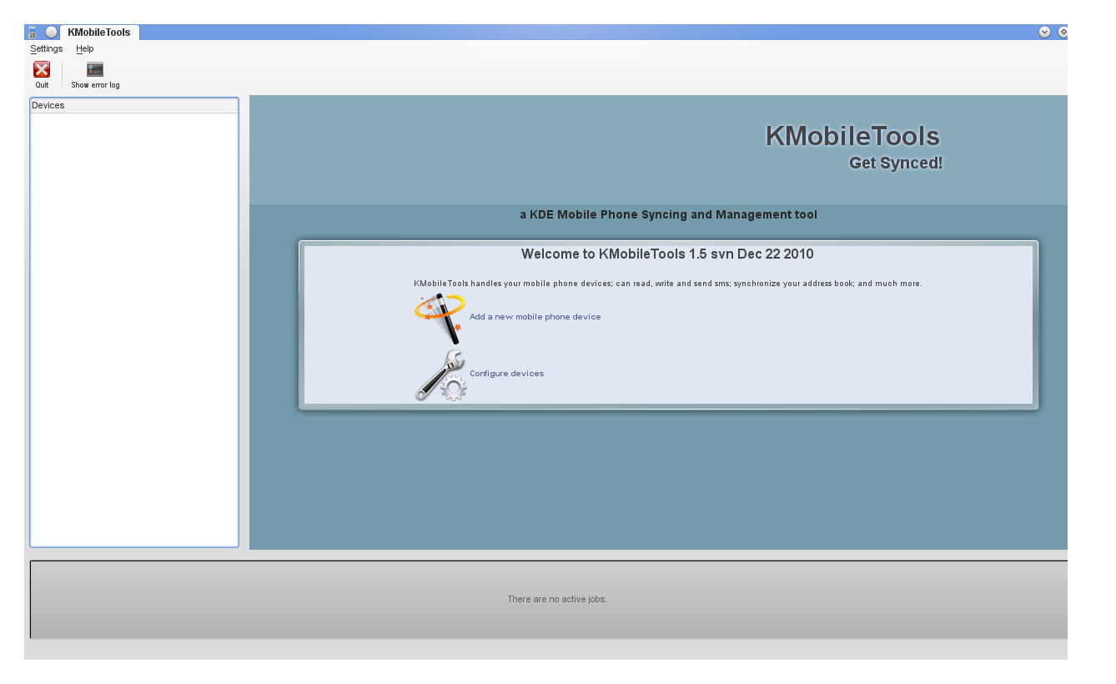Select the KMobileTools title bar tab
The image size is (1116, 684).
(x=99, y=33)
